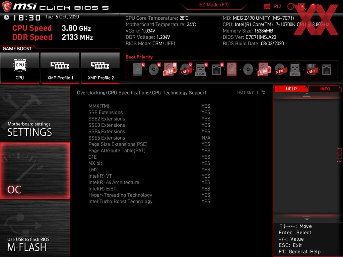
Task: Enable XMP Profile 1 via its label
Action: tap(60, 78)
